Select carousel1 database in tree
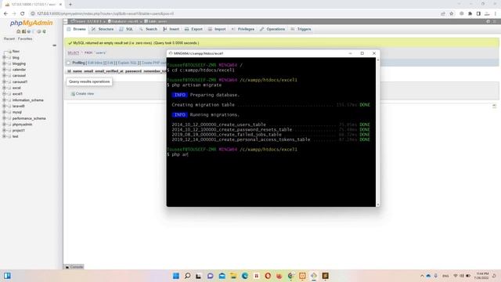The image size is (501, 282). [x=20, y=81]
